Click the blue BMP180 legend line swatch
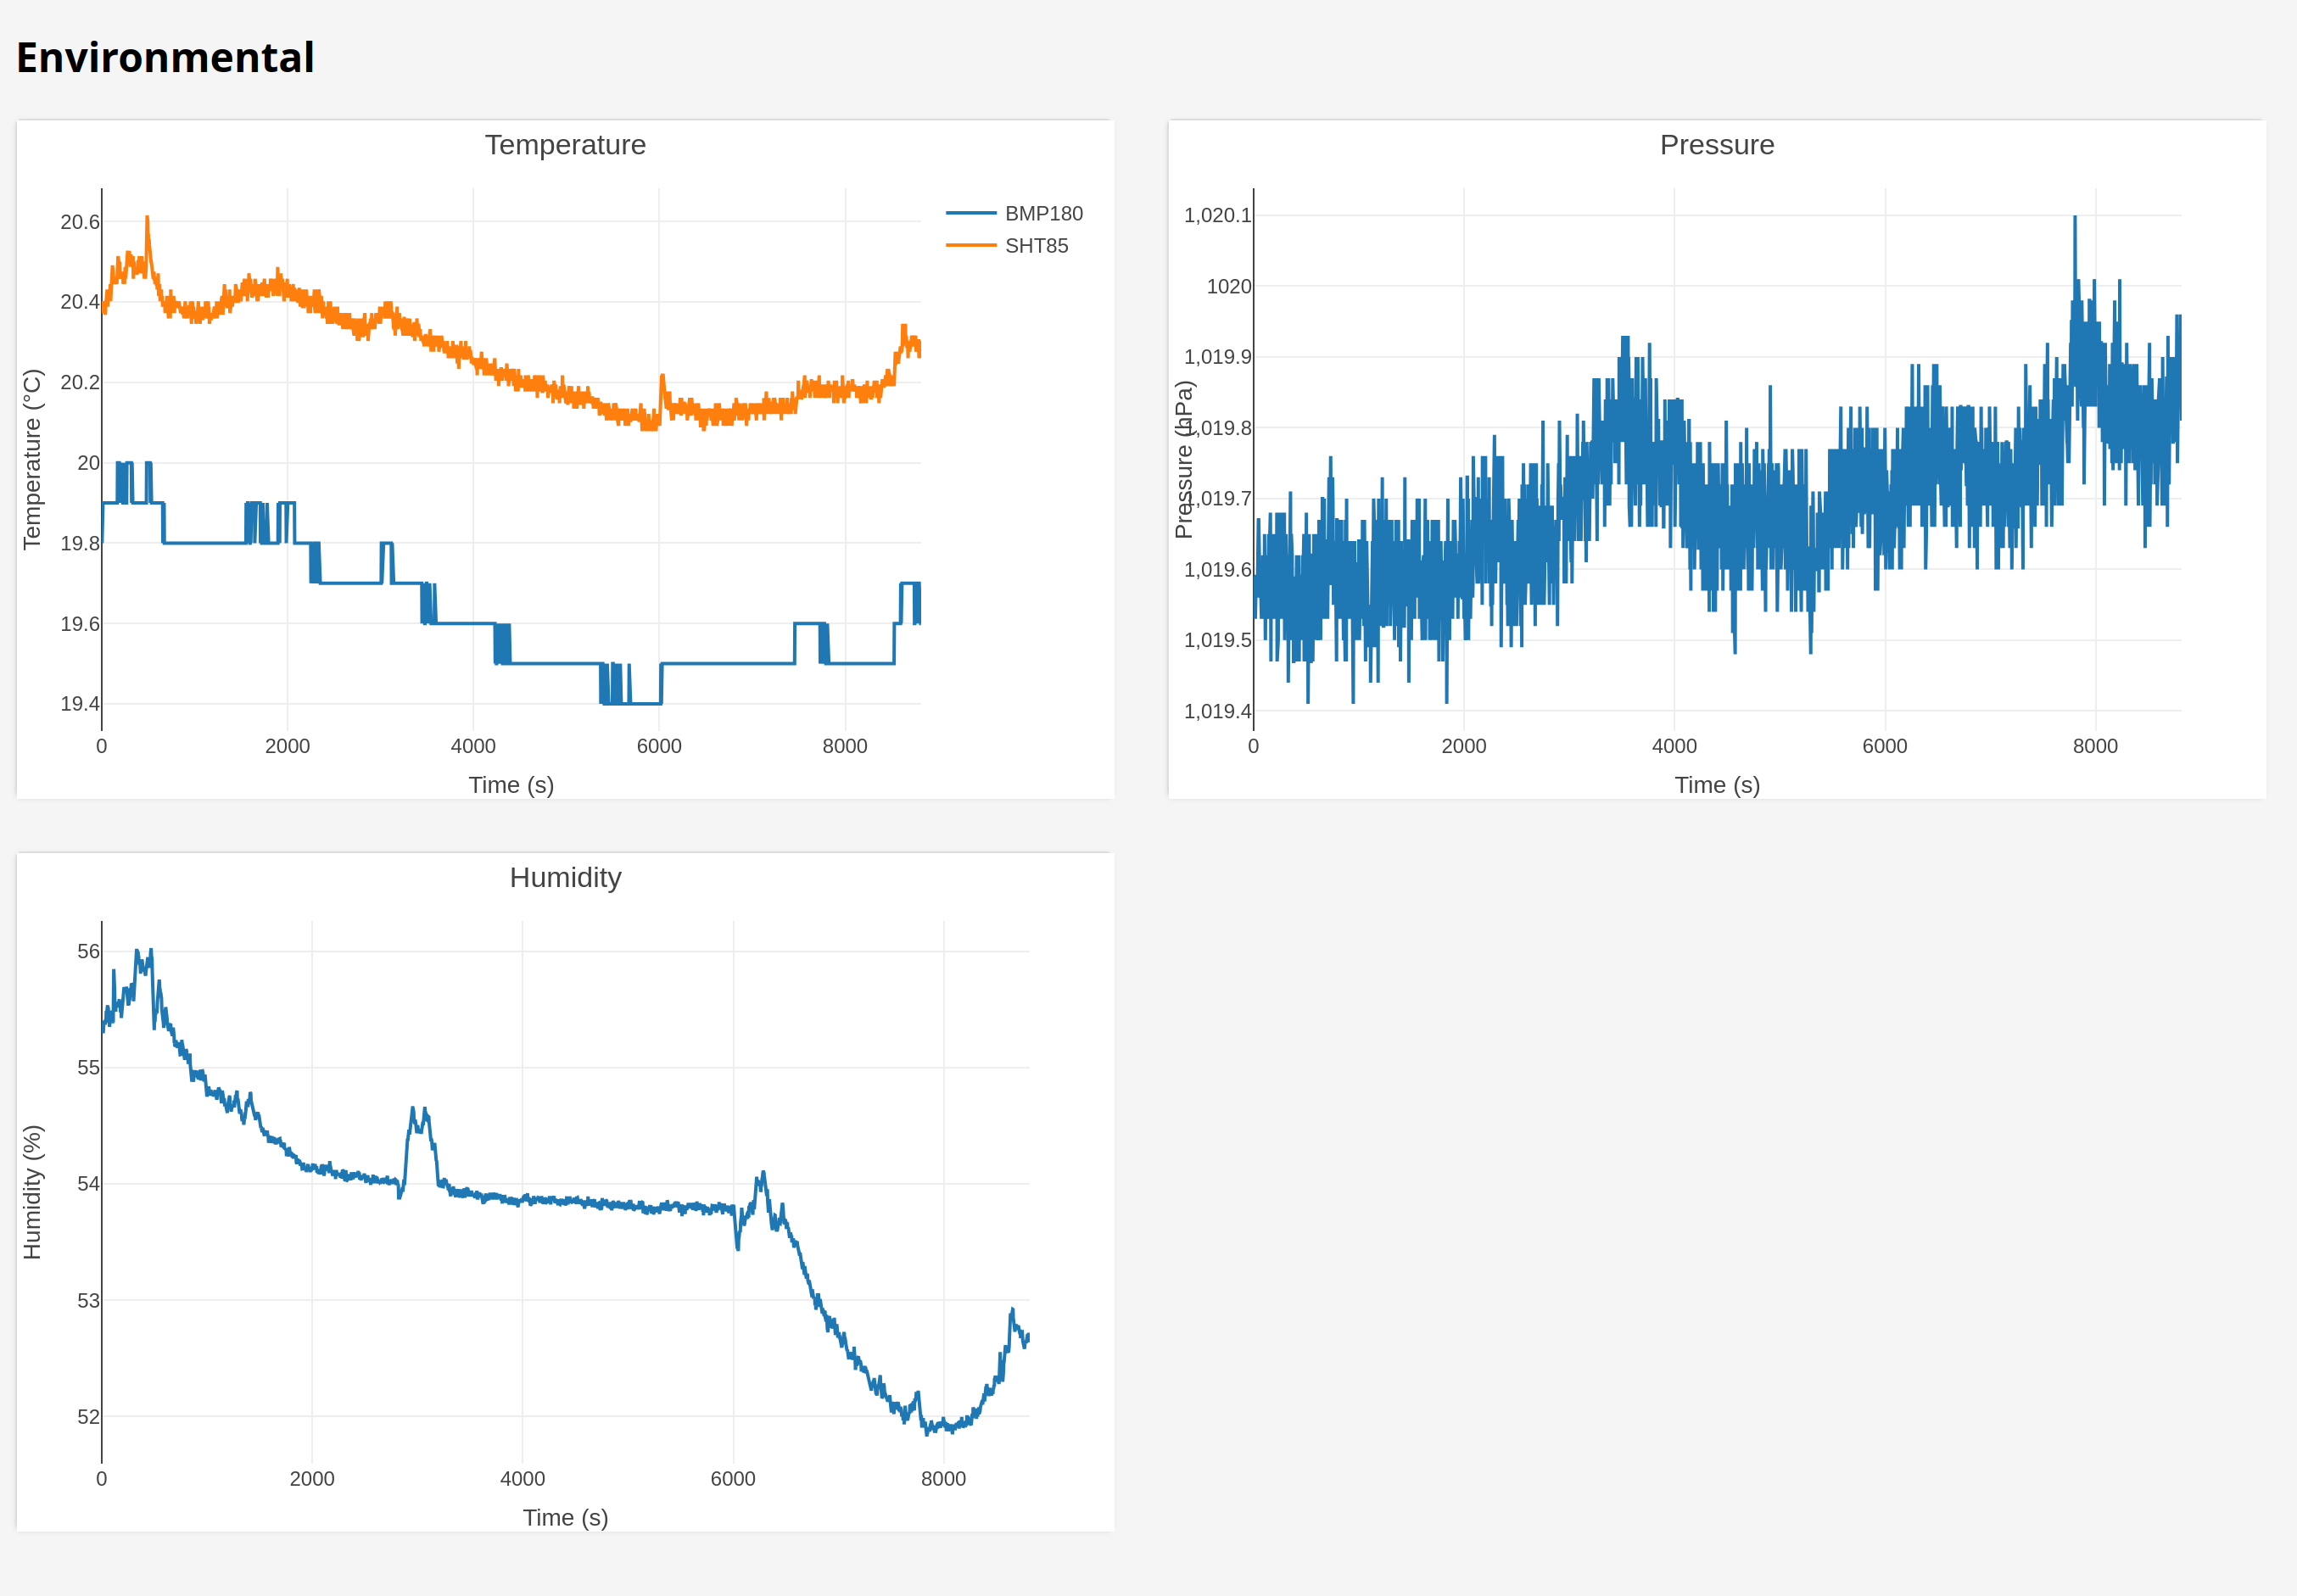Screen dimensions: 2297x1596 pyautogui.click(x=970, y=213)
